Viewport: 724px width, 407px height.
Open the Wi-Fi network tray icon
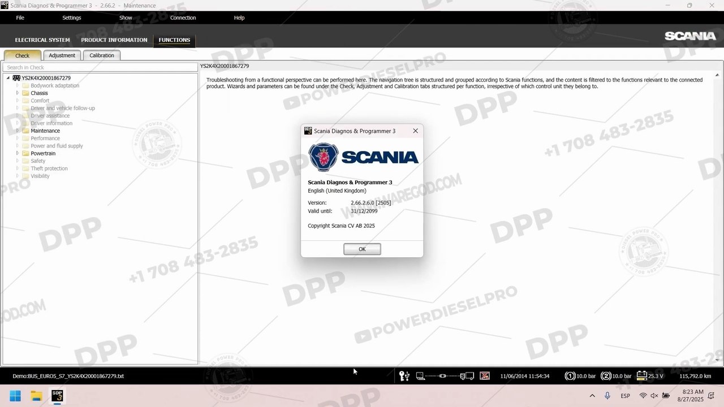pos(643,396)
